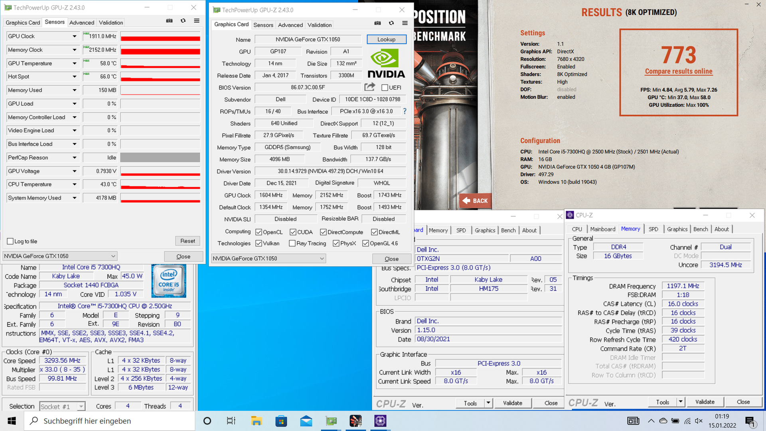Click Validate in CPU-Z Memory window

point(705,402)
